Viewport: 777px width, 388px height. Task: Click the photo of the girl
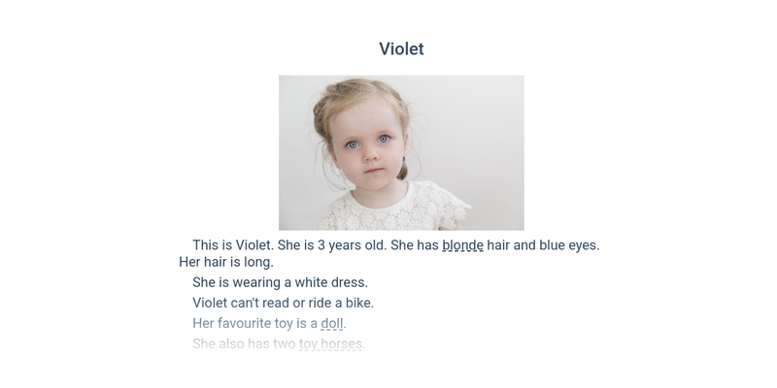401,152
